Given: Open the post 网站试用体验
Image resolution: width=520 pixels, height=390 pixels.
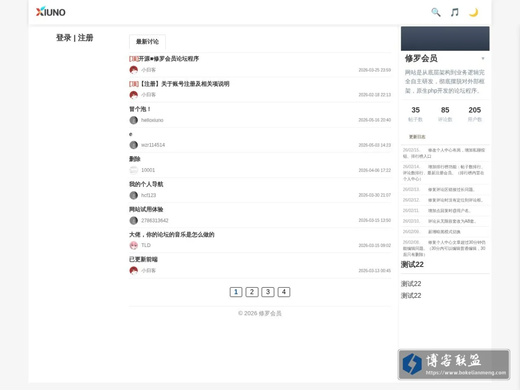Looking at the screenshot, I should tap(146, 209).
